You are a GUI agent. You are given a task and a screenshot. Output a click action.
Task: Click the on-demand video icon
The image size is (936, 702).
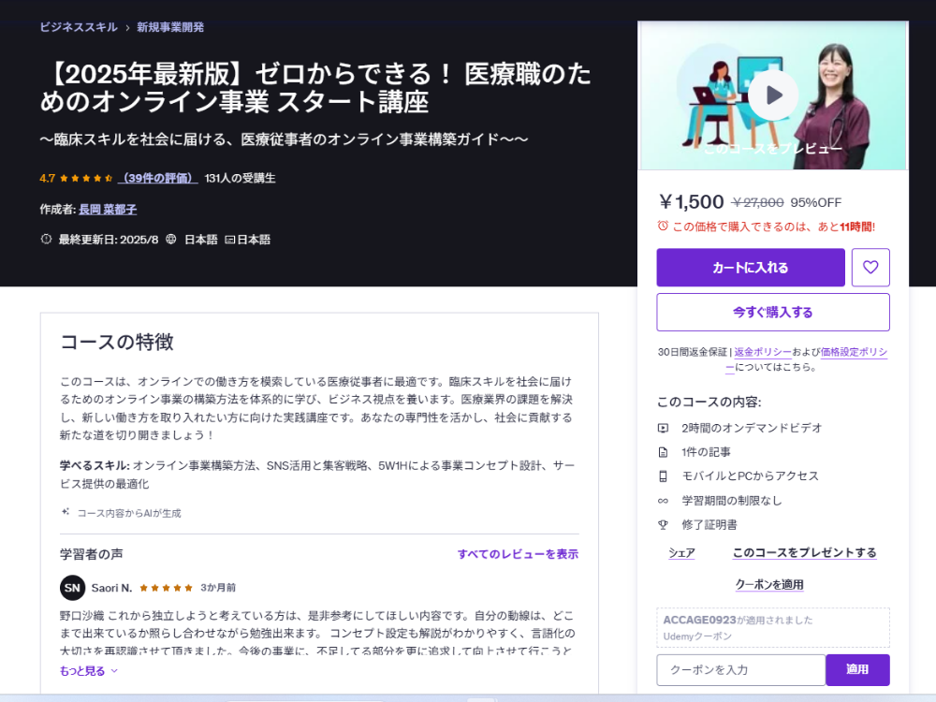click(x=663, y=428)
